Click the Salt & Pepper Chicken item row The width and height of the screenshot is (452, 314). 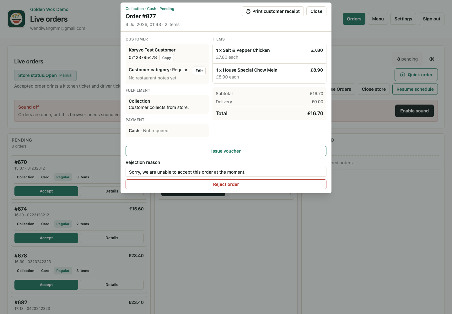coord(269,54)
